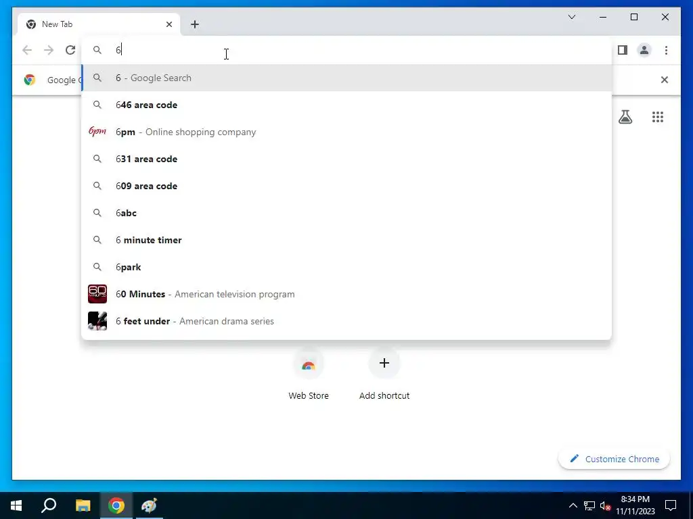Screen dimensions: 693x519
Task: Click the browser back arrow
Action: 27,50
